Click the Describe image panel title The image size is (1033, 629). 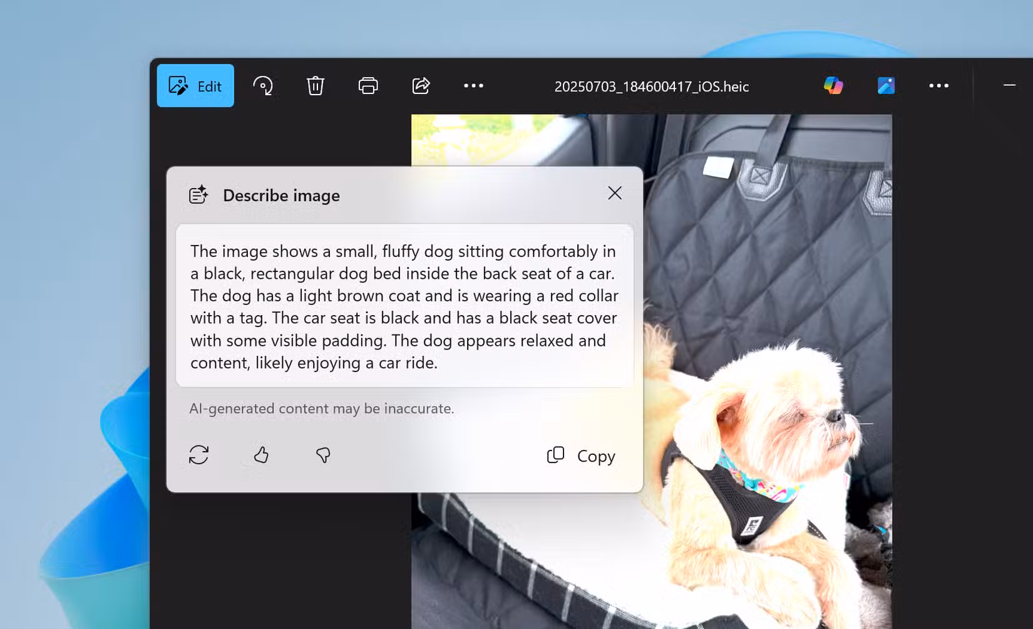click(282, 195)
